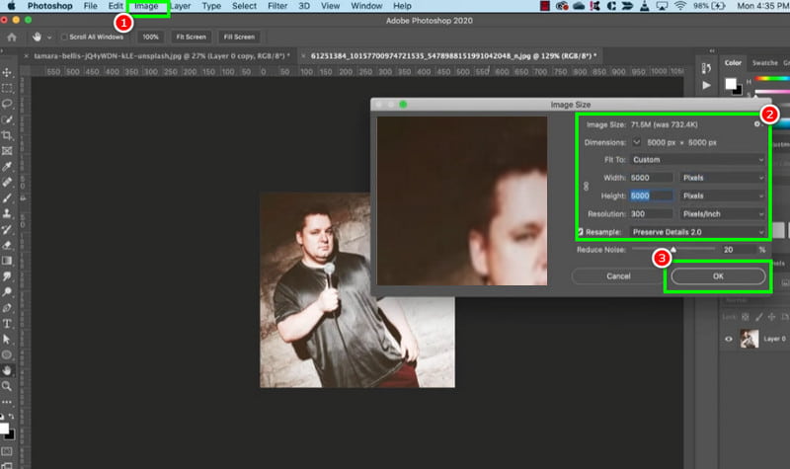790x469 pixels.
Task: Toggle the Resample checkbox
Action: coord(581,232)
